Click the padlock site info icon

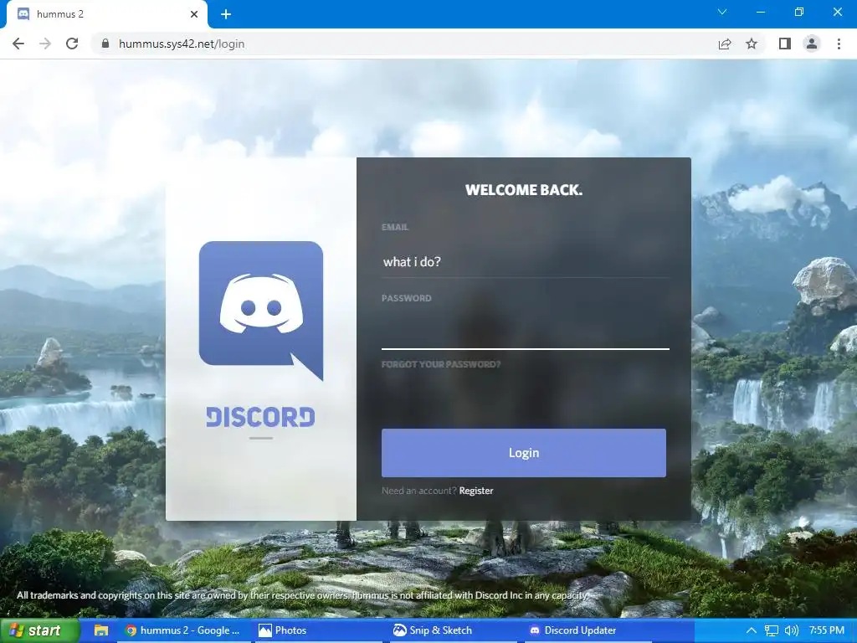pos(105,44)
